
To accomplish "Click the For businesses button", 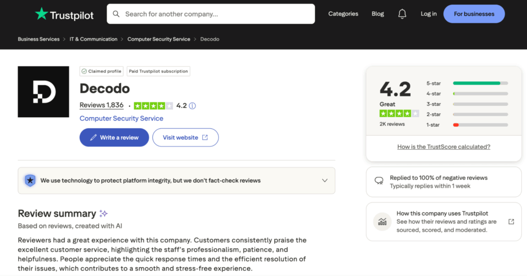I will coord(474,14).
